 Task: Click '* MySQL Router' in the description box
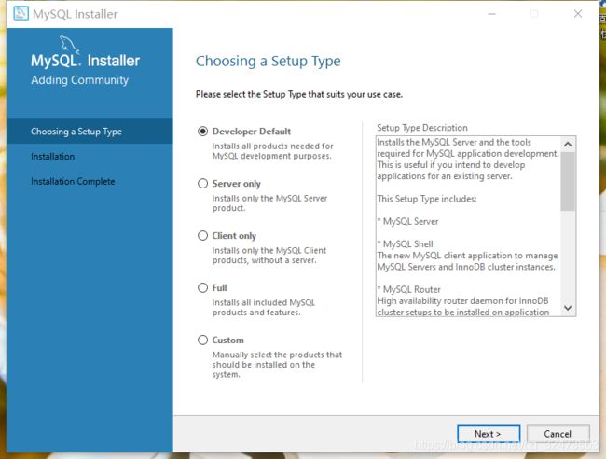pos(409,289)
